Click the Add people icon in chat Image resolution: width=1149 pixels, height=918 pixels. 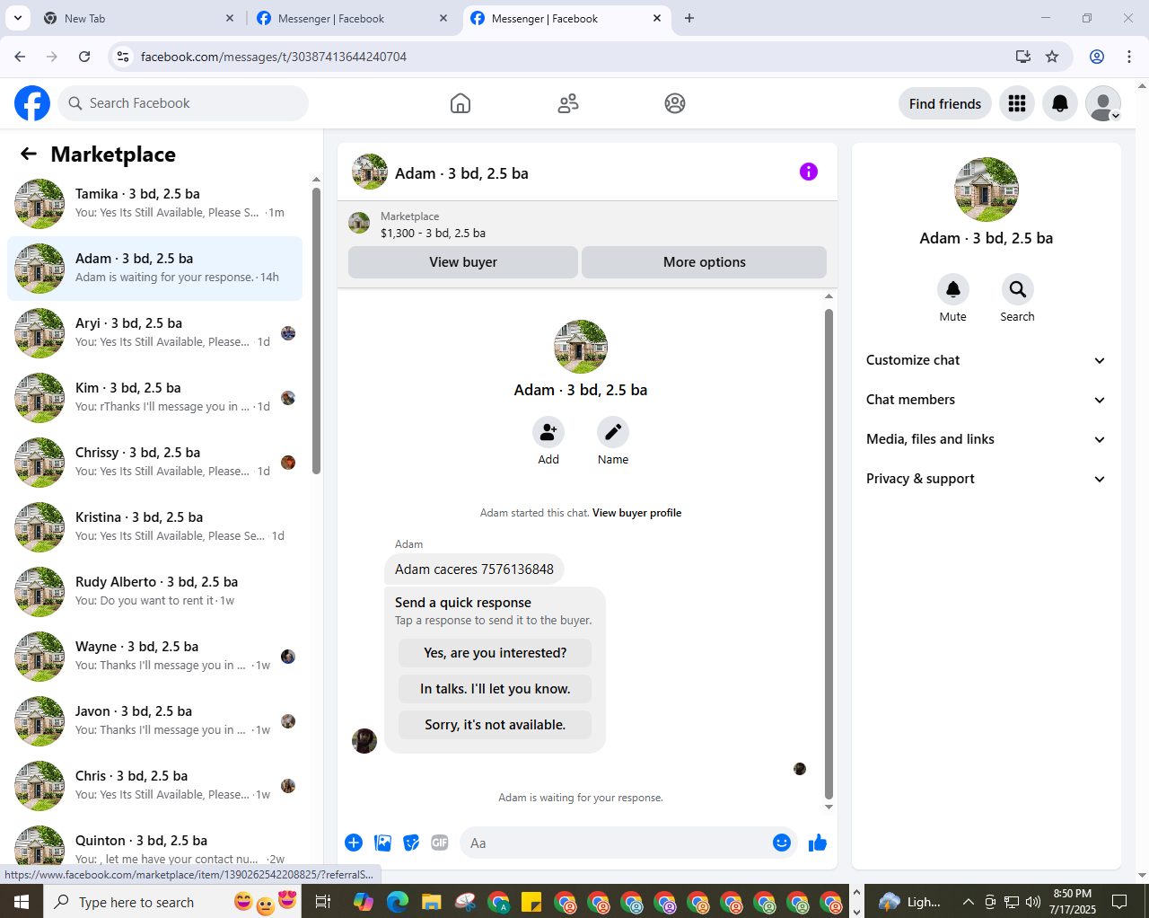pyautogui.click(x=548, y=432)
